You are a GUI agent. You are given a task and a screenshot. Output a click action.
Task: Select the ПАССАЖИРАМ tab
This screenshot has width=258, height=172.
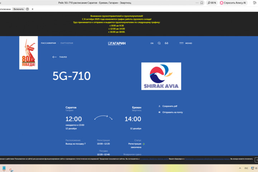coord(48,43)
